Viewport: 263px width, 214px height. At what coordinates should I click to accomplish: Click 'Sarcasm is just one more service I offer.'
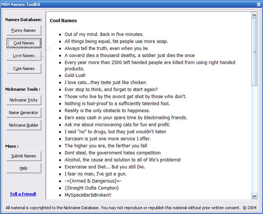click(x=108, y=139)
